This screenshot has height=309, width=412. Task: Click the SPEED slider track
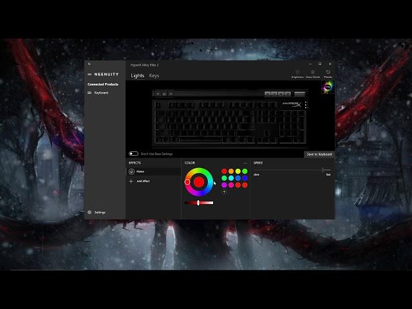coord(292,170)
